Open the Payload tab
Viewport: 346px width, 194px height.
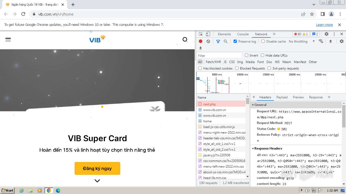tap(282, 97)
